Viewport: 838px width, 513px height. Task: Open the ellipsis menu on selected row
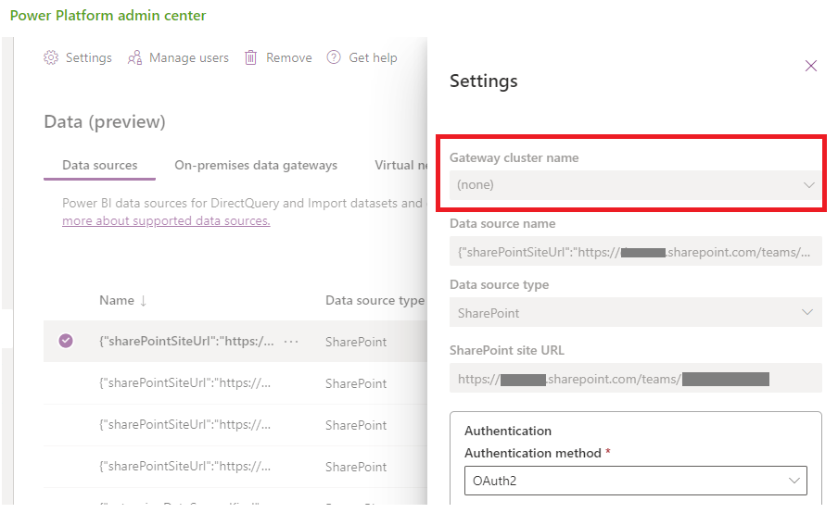pyautogui.click(x=291, y=341)
